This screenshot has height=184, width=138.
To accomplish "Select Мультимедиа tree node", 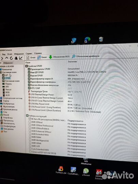I will (7, 107).
